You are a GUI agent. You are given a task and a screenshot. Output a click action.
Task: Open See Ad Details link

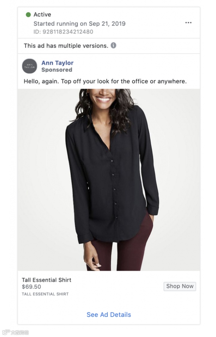(109, 315)
